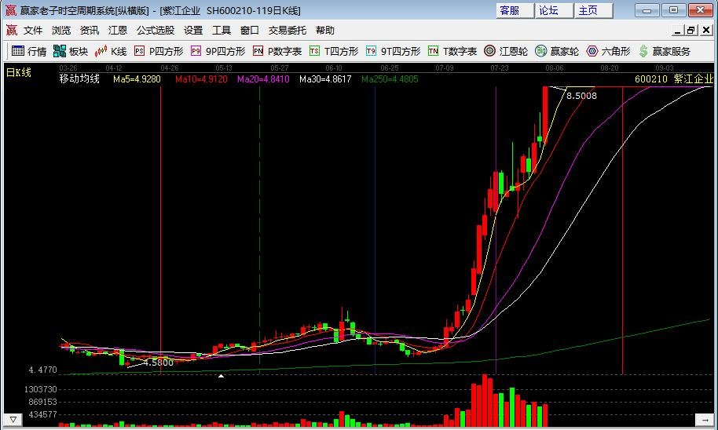This screenshot has width=718, height=430.
Task: Open the 文件 menu
Action: (33, 30)
